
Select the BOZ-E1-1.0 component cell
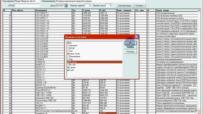tap(54, 85)
